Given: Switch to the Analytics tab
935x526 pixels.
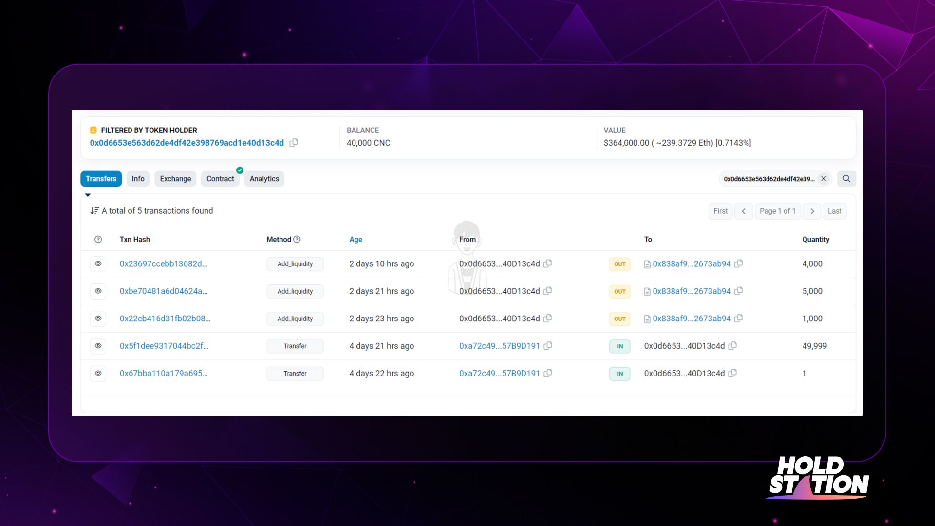Looking at the screenshot, I should (x=264, y=179).
